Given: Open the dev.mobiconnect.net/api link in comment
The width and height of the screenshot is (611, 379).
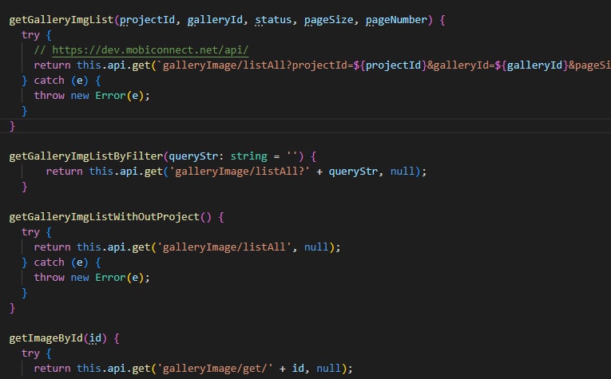Looking at the screenshot, I should click(x=150, y=50).
